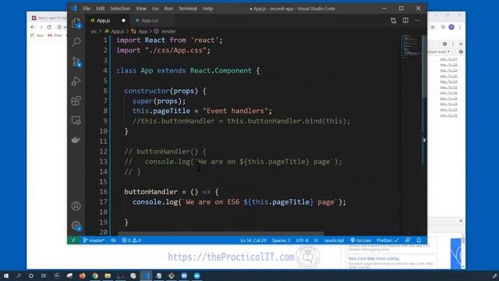Open the Terminal menu
Screen dimensions: 499x281
pyautogui.click(x=188, y=9)
